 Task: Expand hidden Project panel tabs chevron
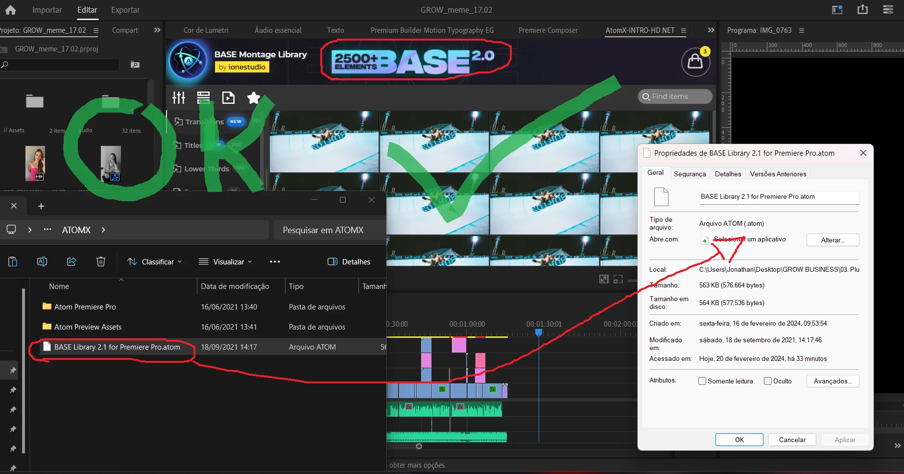(x=157, y=30)
